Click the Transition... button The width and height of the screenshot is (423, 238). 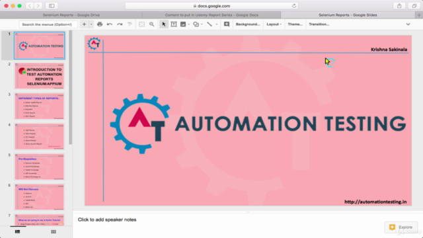pos(319,24)
